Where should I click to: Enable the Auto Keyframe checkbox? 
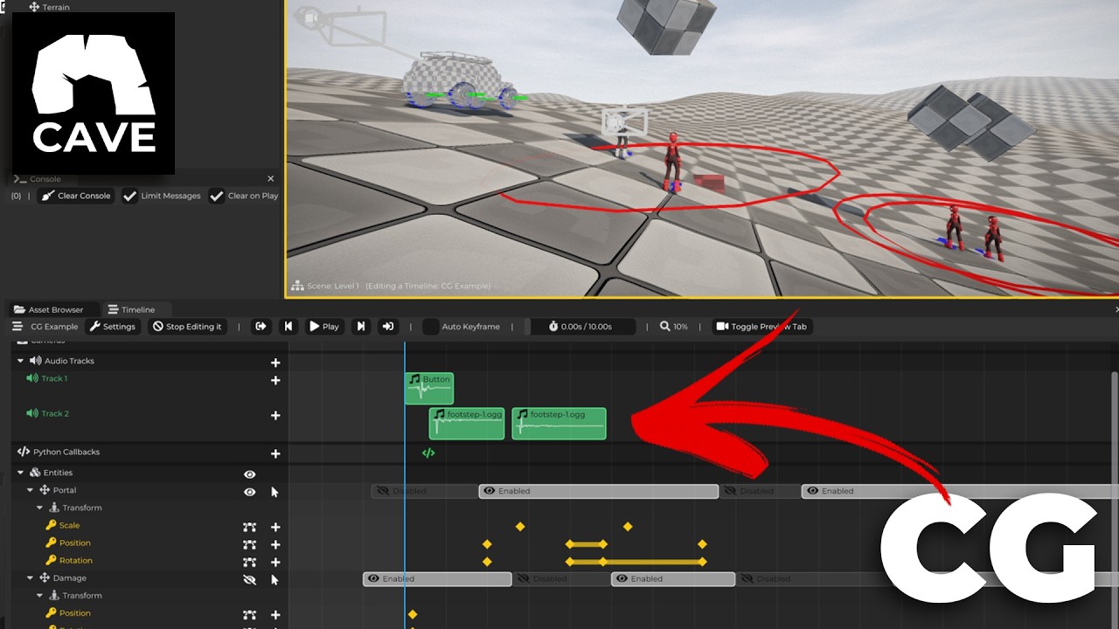point(430,327)
